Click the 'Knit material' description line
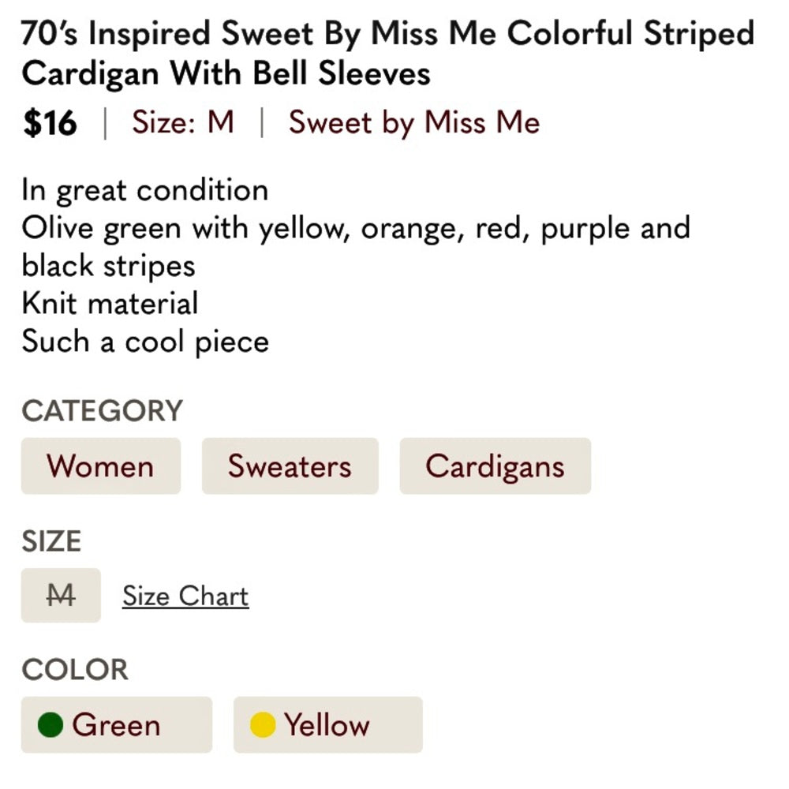Viewport: 789px width, 789px height. 110,304
